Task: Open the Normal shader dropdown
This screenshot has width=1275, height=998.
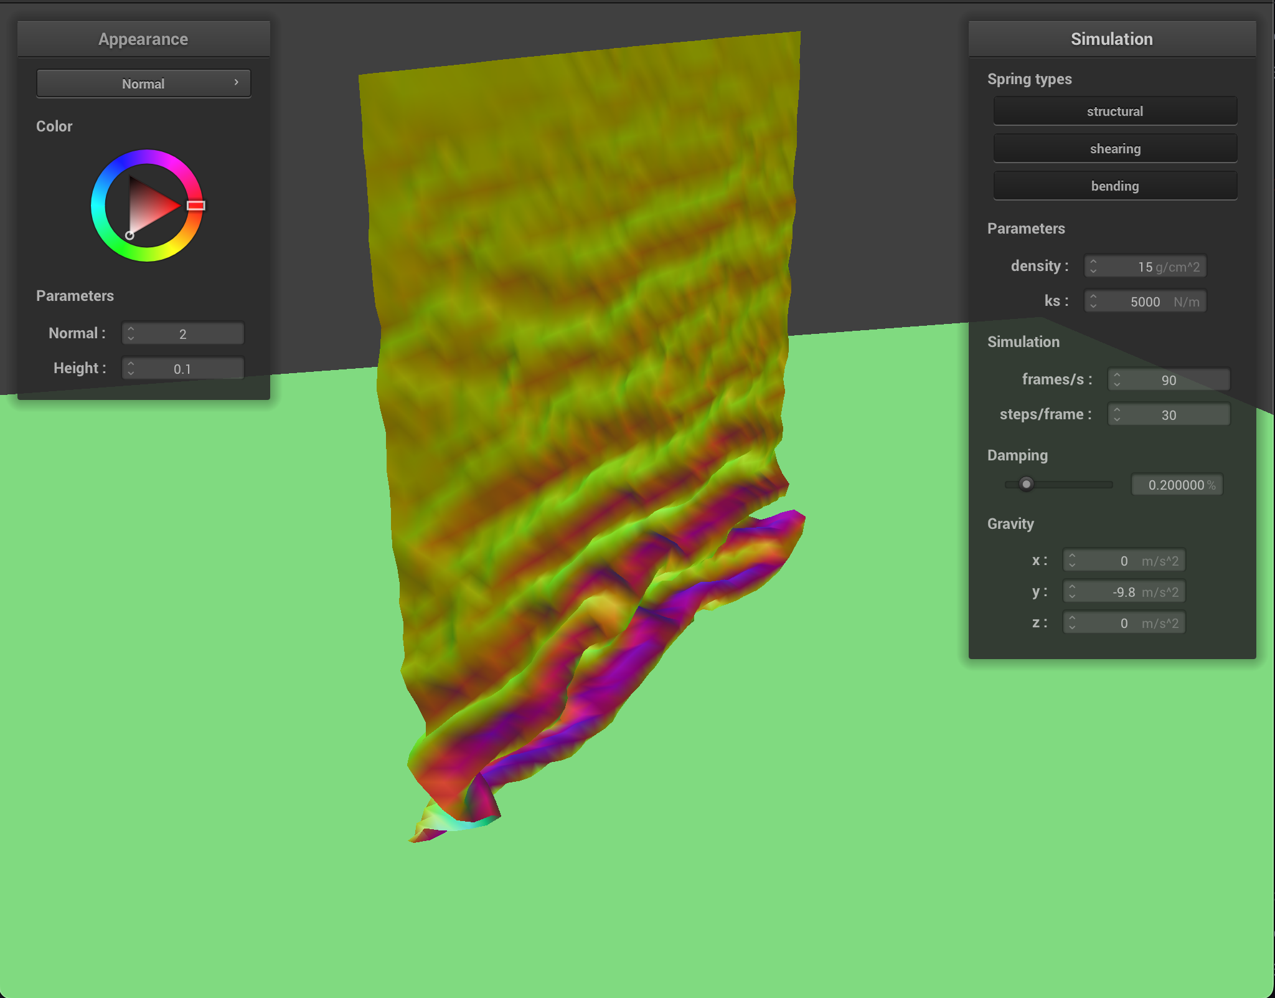Action: (143, 83)
